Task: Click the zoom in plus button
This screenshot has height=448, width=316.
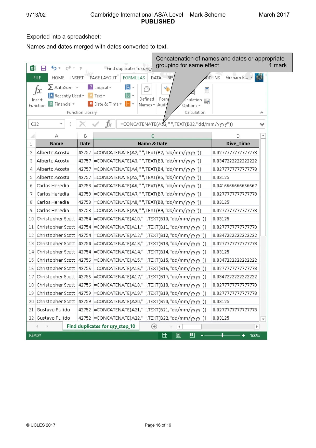Action: click(x=243, y=335)
